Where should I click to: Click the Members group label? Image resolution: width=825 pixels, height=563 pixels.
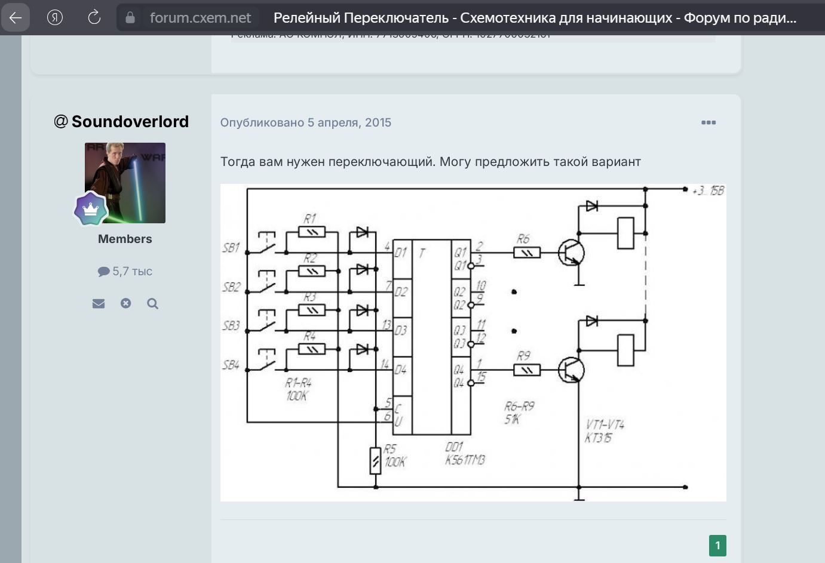coord(125,239)
